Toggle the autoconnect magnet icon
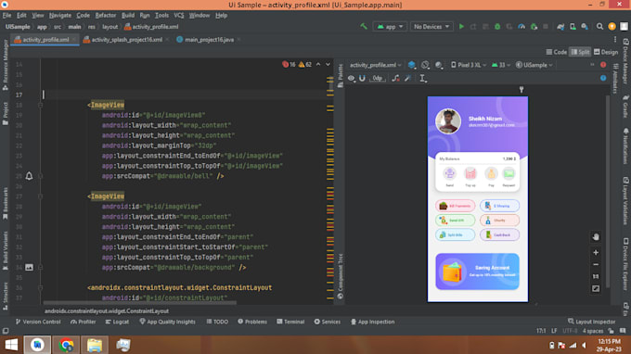Image resolution: width=631 pixels, height=354 pixels. pyautogui.click(x=362, y=79)
